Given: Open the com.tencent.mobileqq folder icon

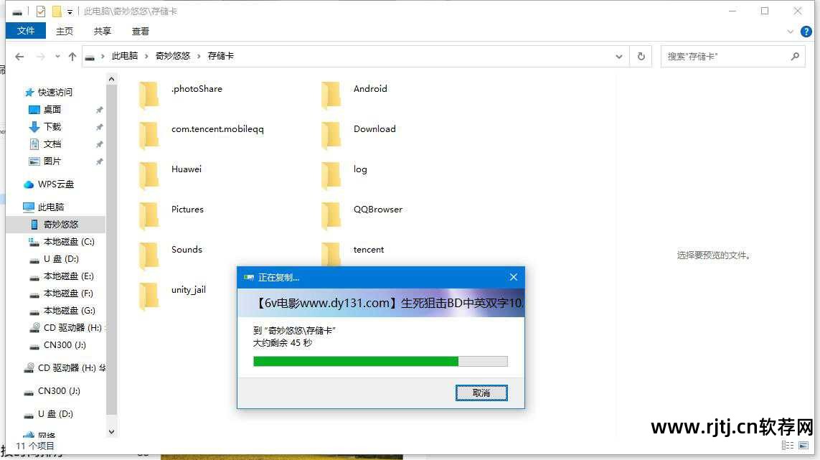Looking at the screenshot, I should pyautogui.click(x=149, y=136).
